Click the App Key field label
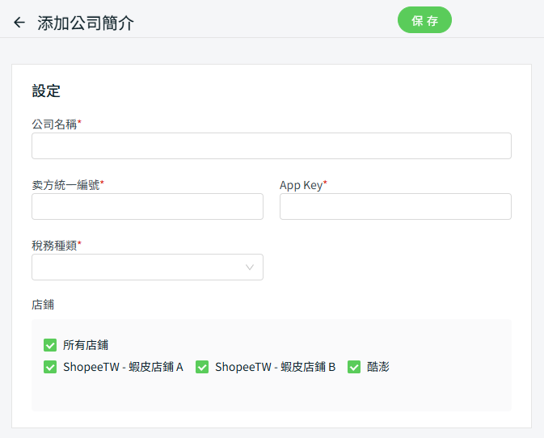544x438 pixels. [x=301, y=184]
